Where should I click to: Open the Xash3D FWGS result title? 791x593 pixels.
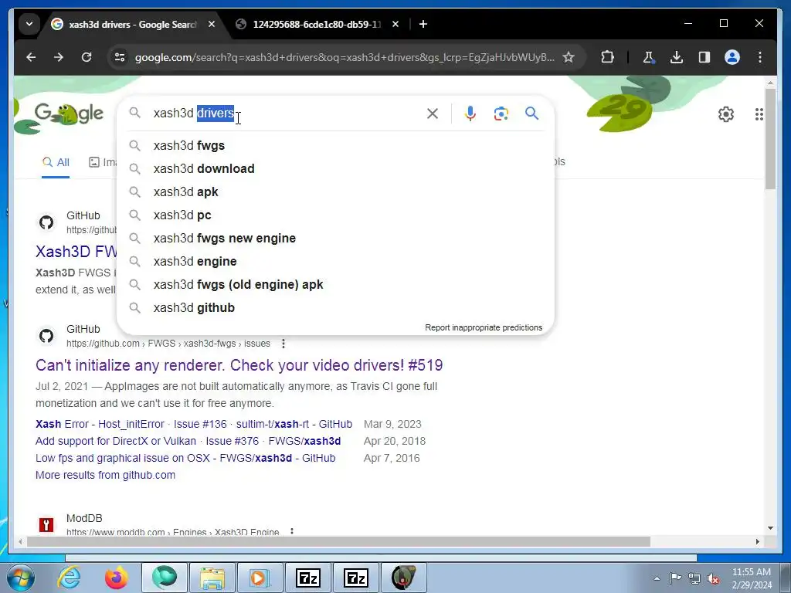[x=76, y=252]
